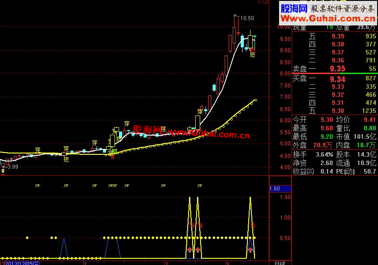378x265 pixels.
Task: Select buy-two price 9.33
Action: point(338,87)
